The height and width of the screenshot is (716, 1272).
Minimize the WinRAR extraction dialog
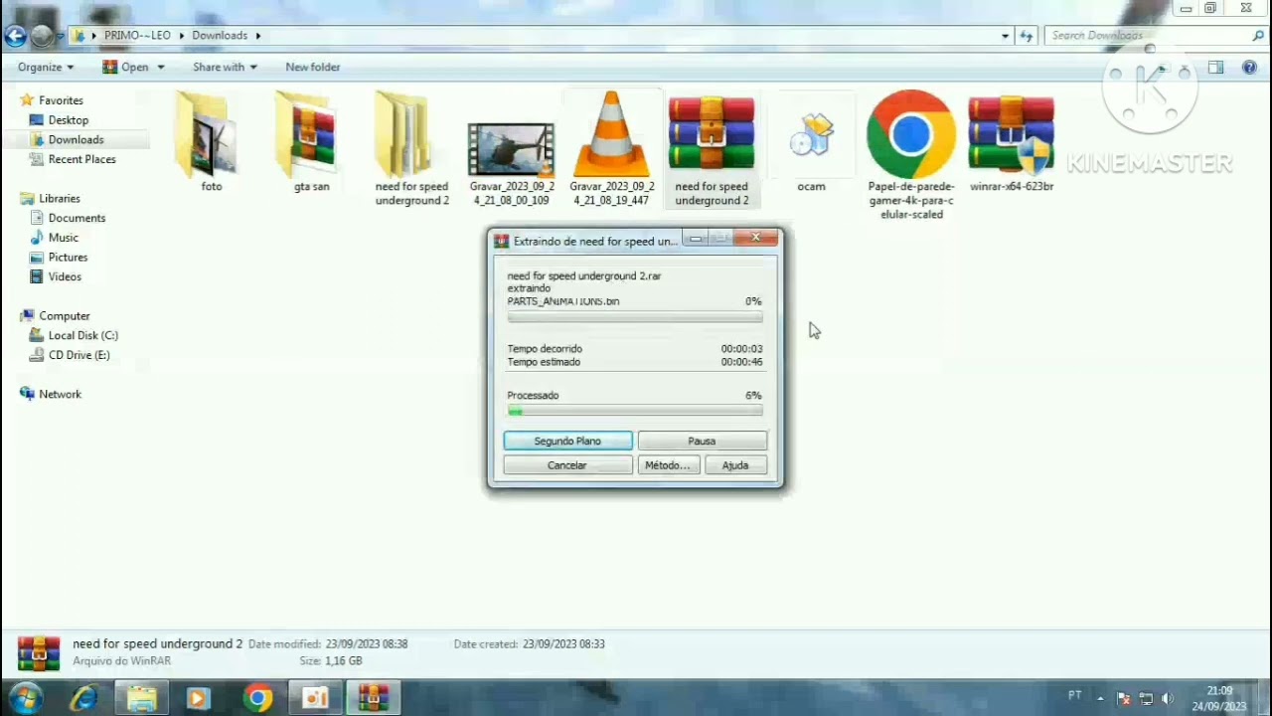tap(697, 239)
